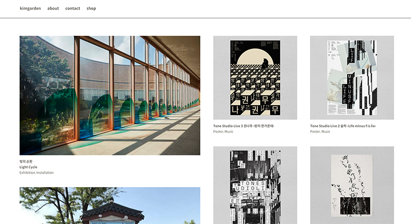Select Poster, Music under Tone Studio Live 3

(x=223, y=132)
